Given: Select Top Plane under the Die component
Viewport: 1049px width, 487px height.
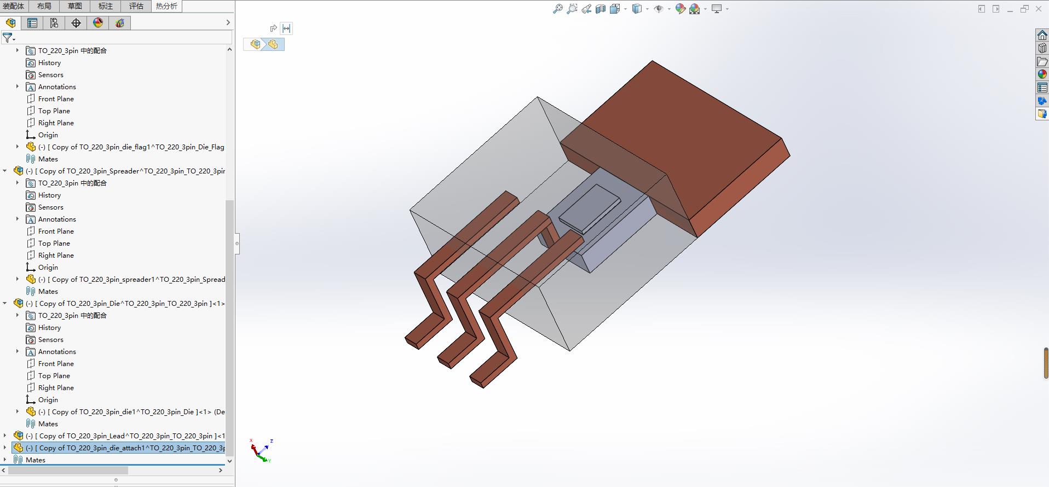Looking at the screenshot, I should pyautogui.click(x=54, y=375).
